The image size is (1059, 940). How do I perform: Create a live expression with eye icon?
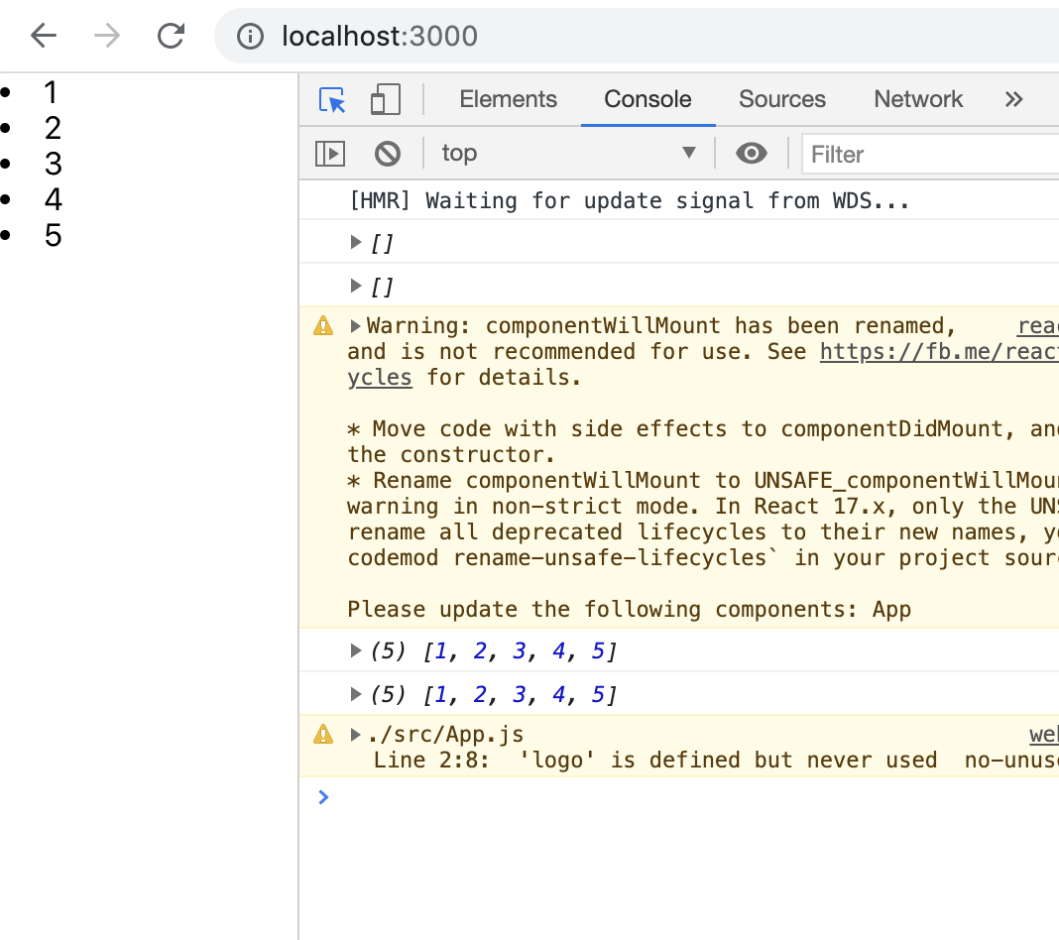[x=751, y=154]
